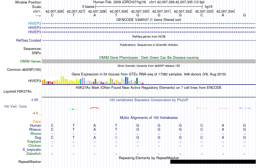Click 100 vertebrates Basewise Conservation by PhyloP title

149,100
